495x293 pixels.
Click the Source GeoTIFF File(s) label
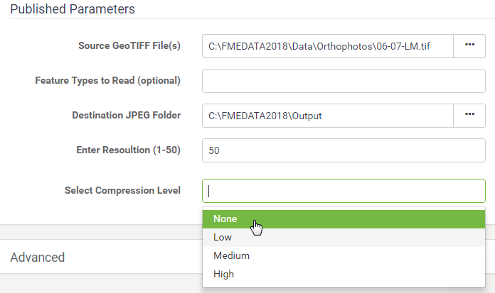pos(129,45)
